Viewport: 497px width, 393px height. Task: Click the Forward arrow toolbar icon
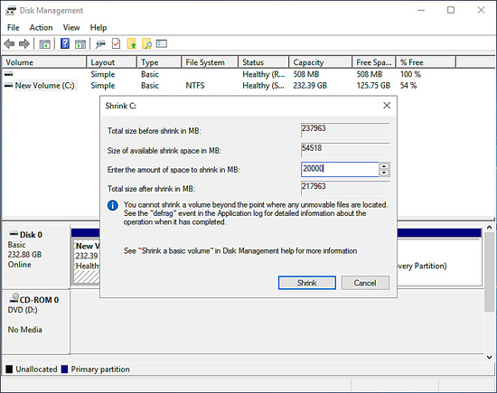point(24,43)
